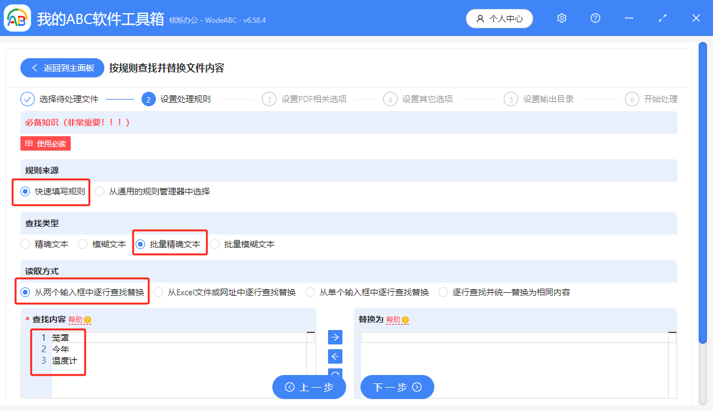Click the left arrow transfer icon between text boxes

(335, 356)
